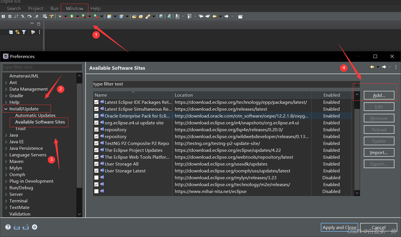
Task: Click the Preferences help question-mark icon
Action: pyautogui.click(x=8, y=227)
